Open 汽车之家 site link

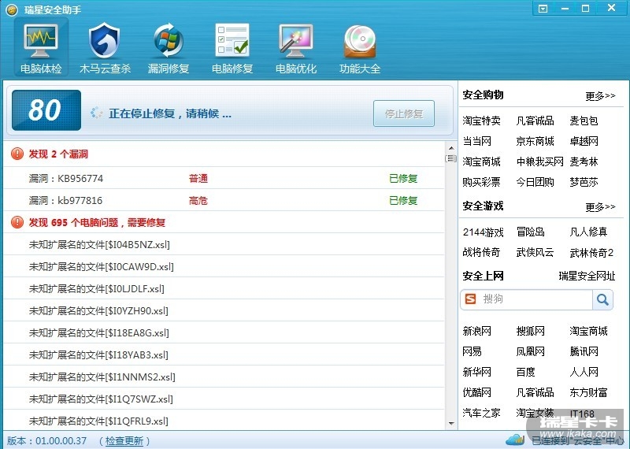click(x=481, y=413)
